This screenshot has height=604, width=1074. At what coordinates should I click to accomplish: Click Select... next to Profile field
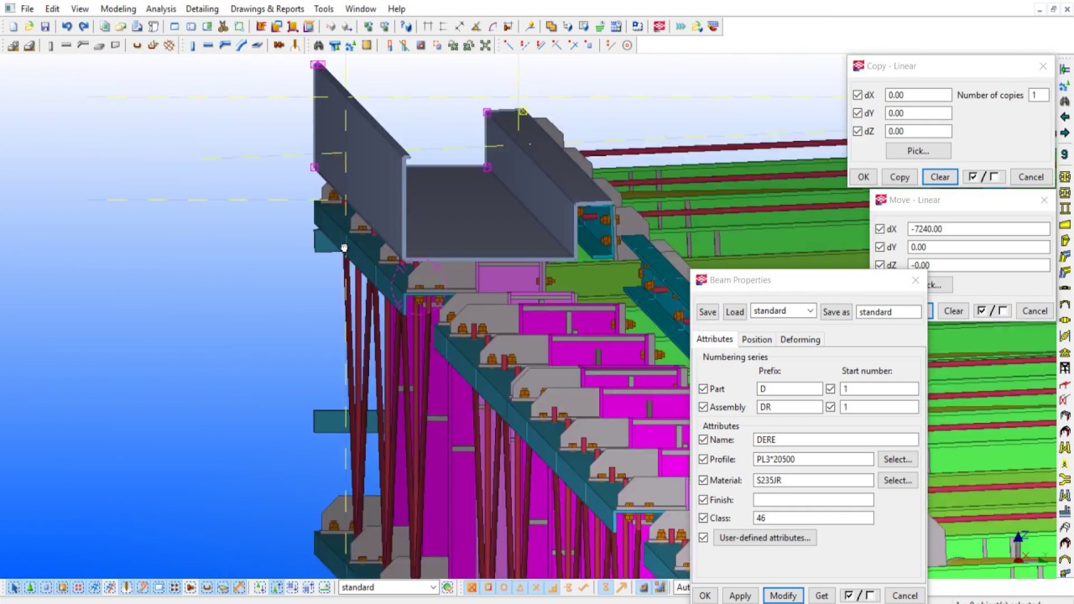point(897,460)
